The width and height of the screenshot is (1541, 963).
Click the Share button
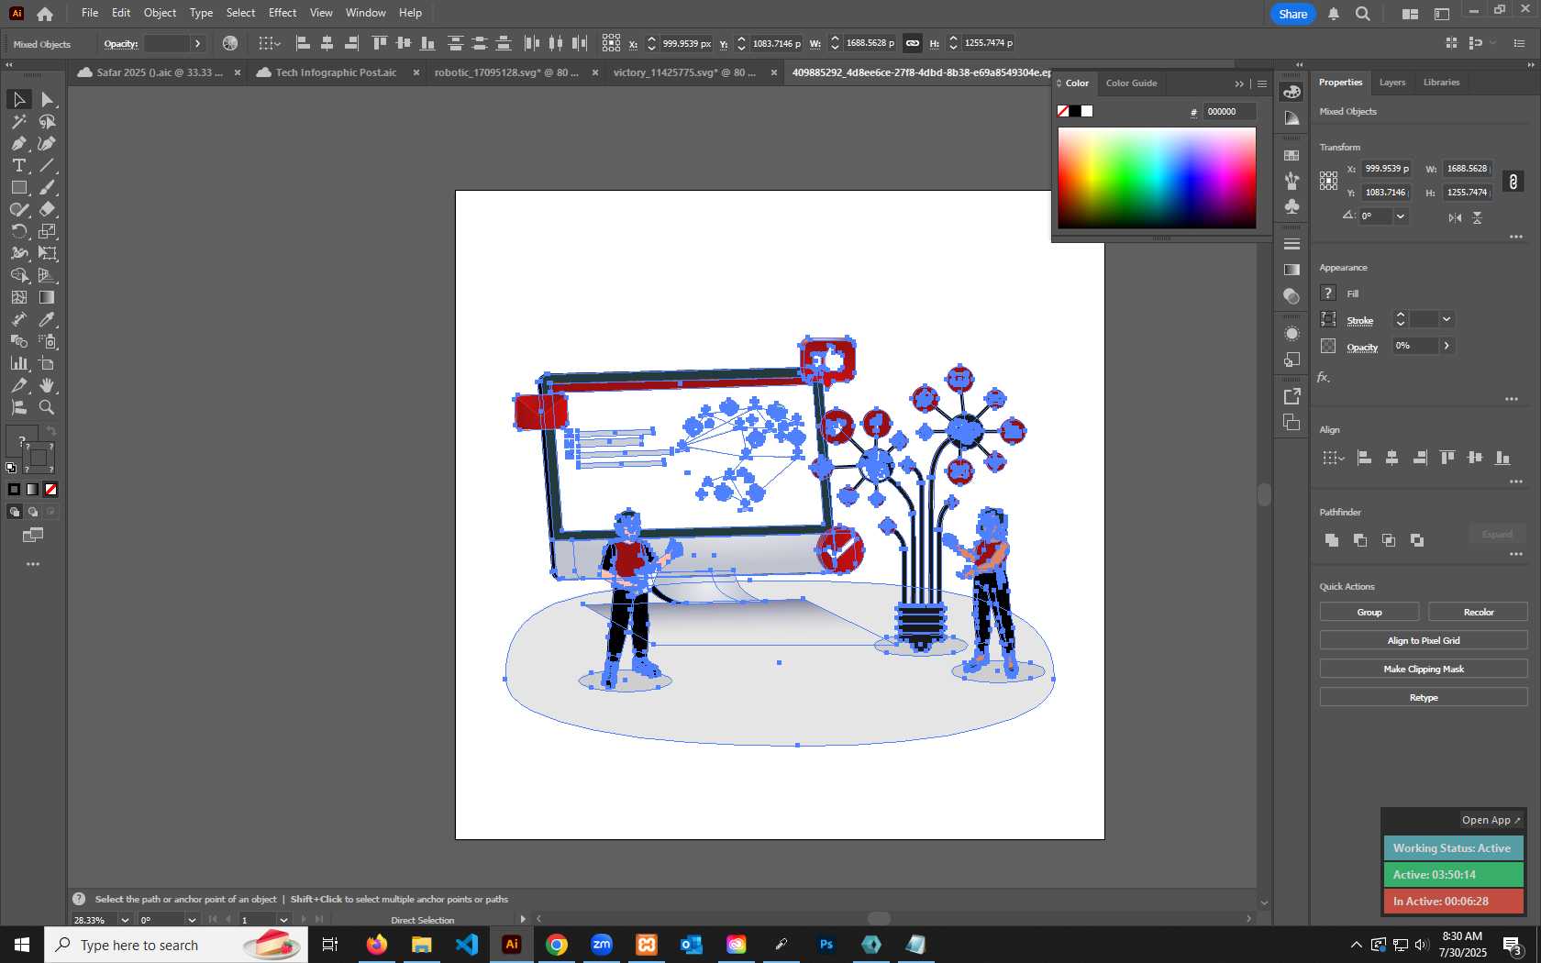pyautogui.click(x=1292, y=14)
